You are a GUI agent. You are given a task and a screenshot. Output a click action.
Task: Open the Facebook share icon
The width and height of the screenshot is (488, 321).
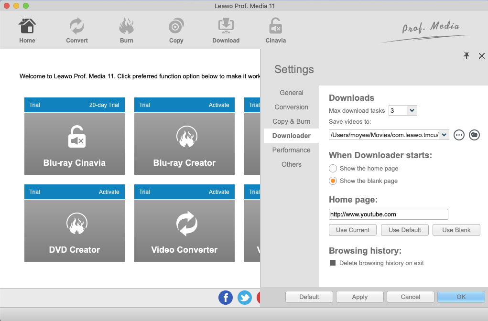[x=226, y=298]
